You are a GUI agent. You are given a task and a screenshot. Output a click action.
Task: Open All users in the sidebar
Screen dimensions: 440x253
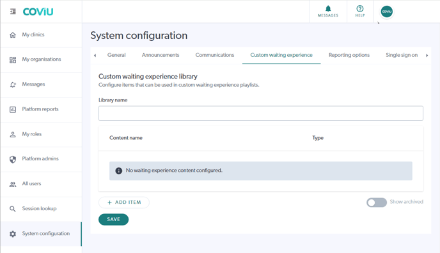[x=41, y=184]
